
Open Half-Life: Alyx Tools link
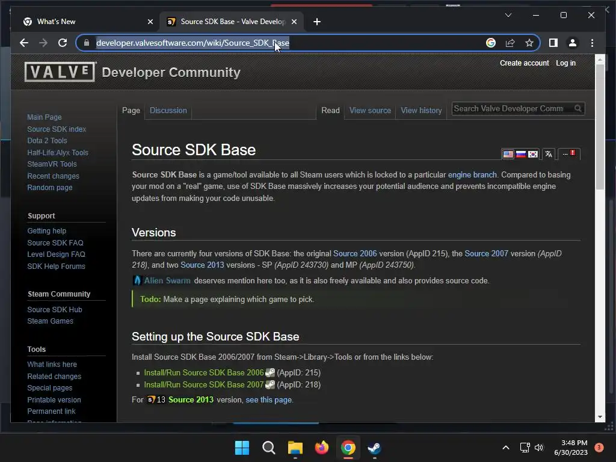[x=58, y=152]
